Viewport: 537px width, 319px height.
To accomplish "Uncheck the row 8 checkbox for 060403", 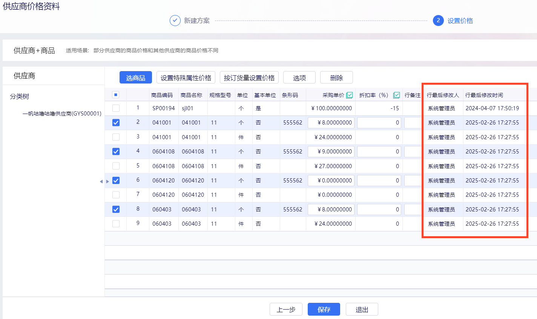I will [x=116, y=210].
